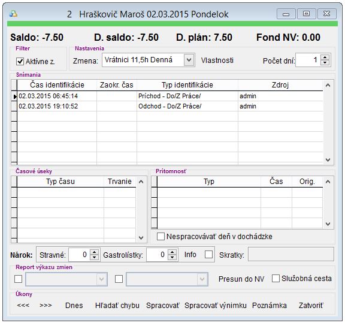This screenshot has width=345, height=323.
Task: Sort by Čas identifikácie column header
Action: [x=57, y=84]
